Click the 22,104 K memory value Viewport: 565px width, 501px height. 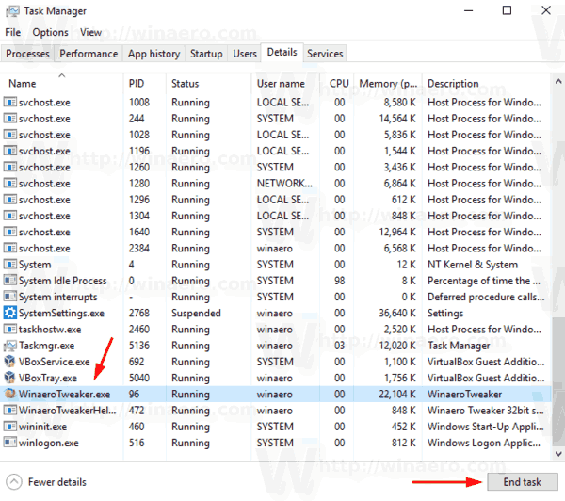(397, 394)
